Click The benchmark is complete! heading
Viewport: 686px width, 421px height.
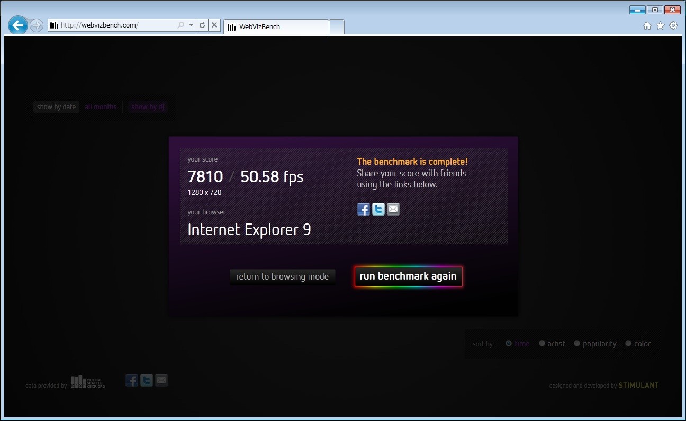[412, 162]
